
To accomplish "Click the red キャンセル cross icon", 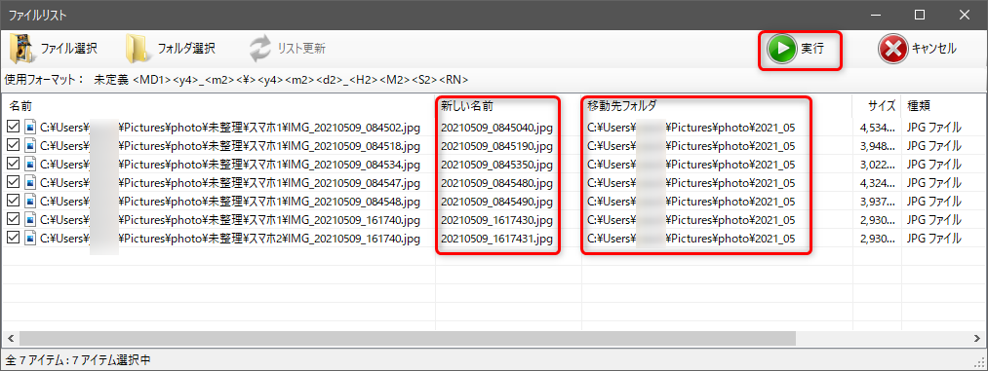I will click(x=893, y=49).
